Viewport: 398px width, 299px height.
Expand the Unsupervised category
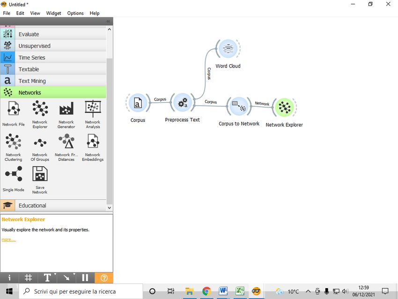pos(53,46)
